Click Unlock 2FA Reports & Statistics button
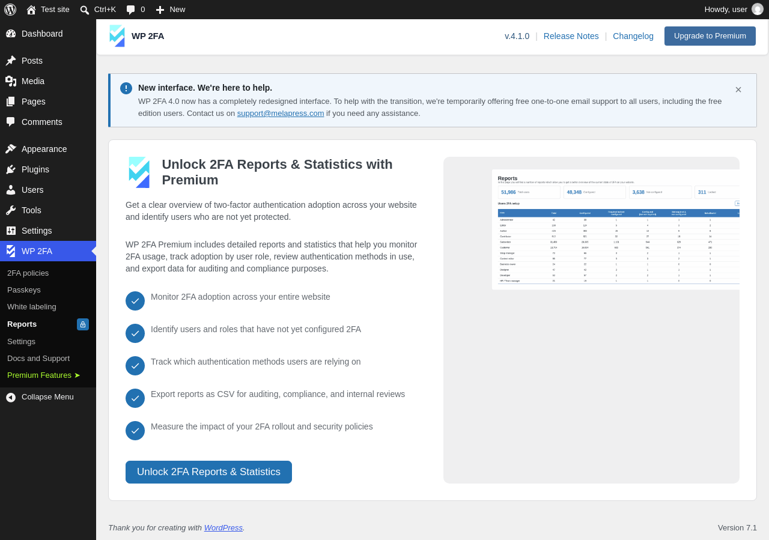The width and height of the screenshot is (769, 540). click(x=208, y=472)
